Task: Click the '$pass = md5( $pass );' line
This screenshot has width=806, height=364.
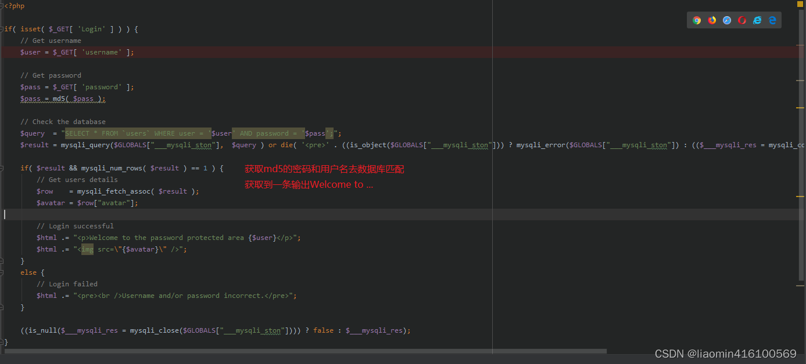Action: point(63,99)
